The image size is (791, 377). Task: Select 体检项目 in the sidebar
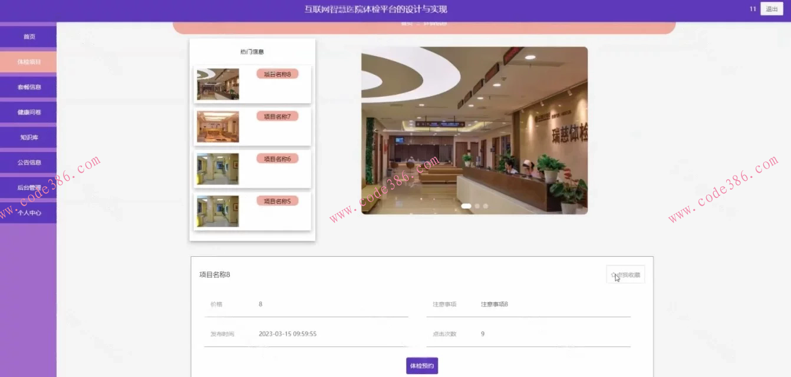click(28, 61)
